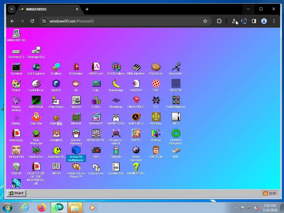
Task: Launch the NES emulator icon
Action: click(x=176, y=119)
